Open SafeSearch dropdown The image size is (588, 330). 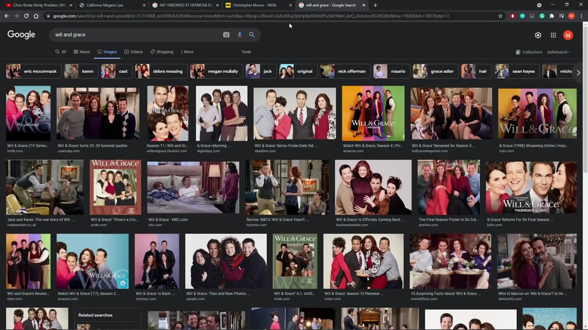point(559,52)
